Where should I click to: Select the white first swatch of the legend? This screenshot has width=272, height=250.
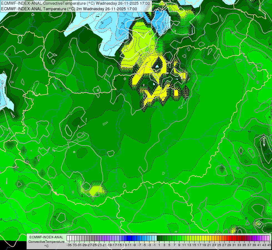coord(68,238)
